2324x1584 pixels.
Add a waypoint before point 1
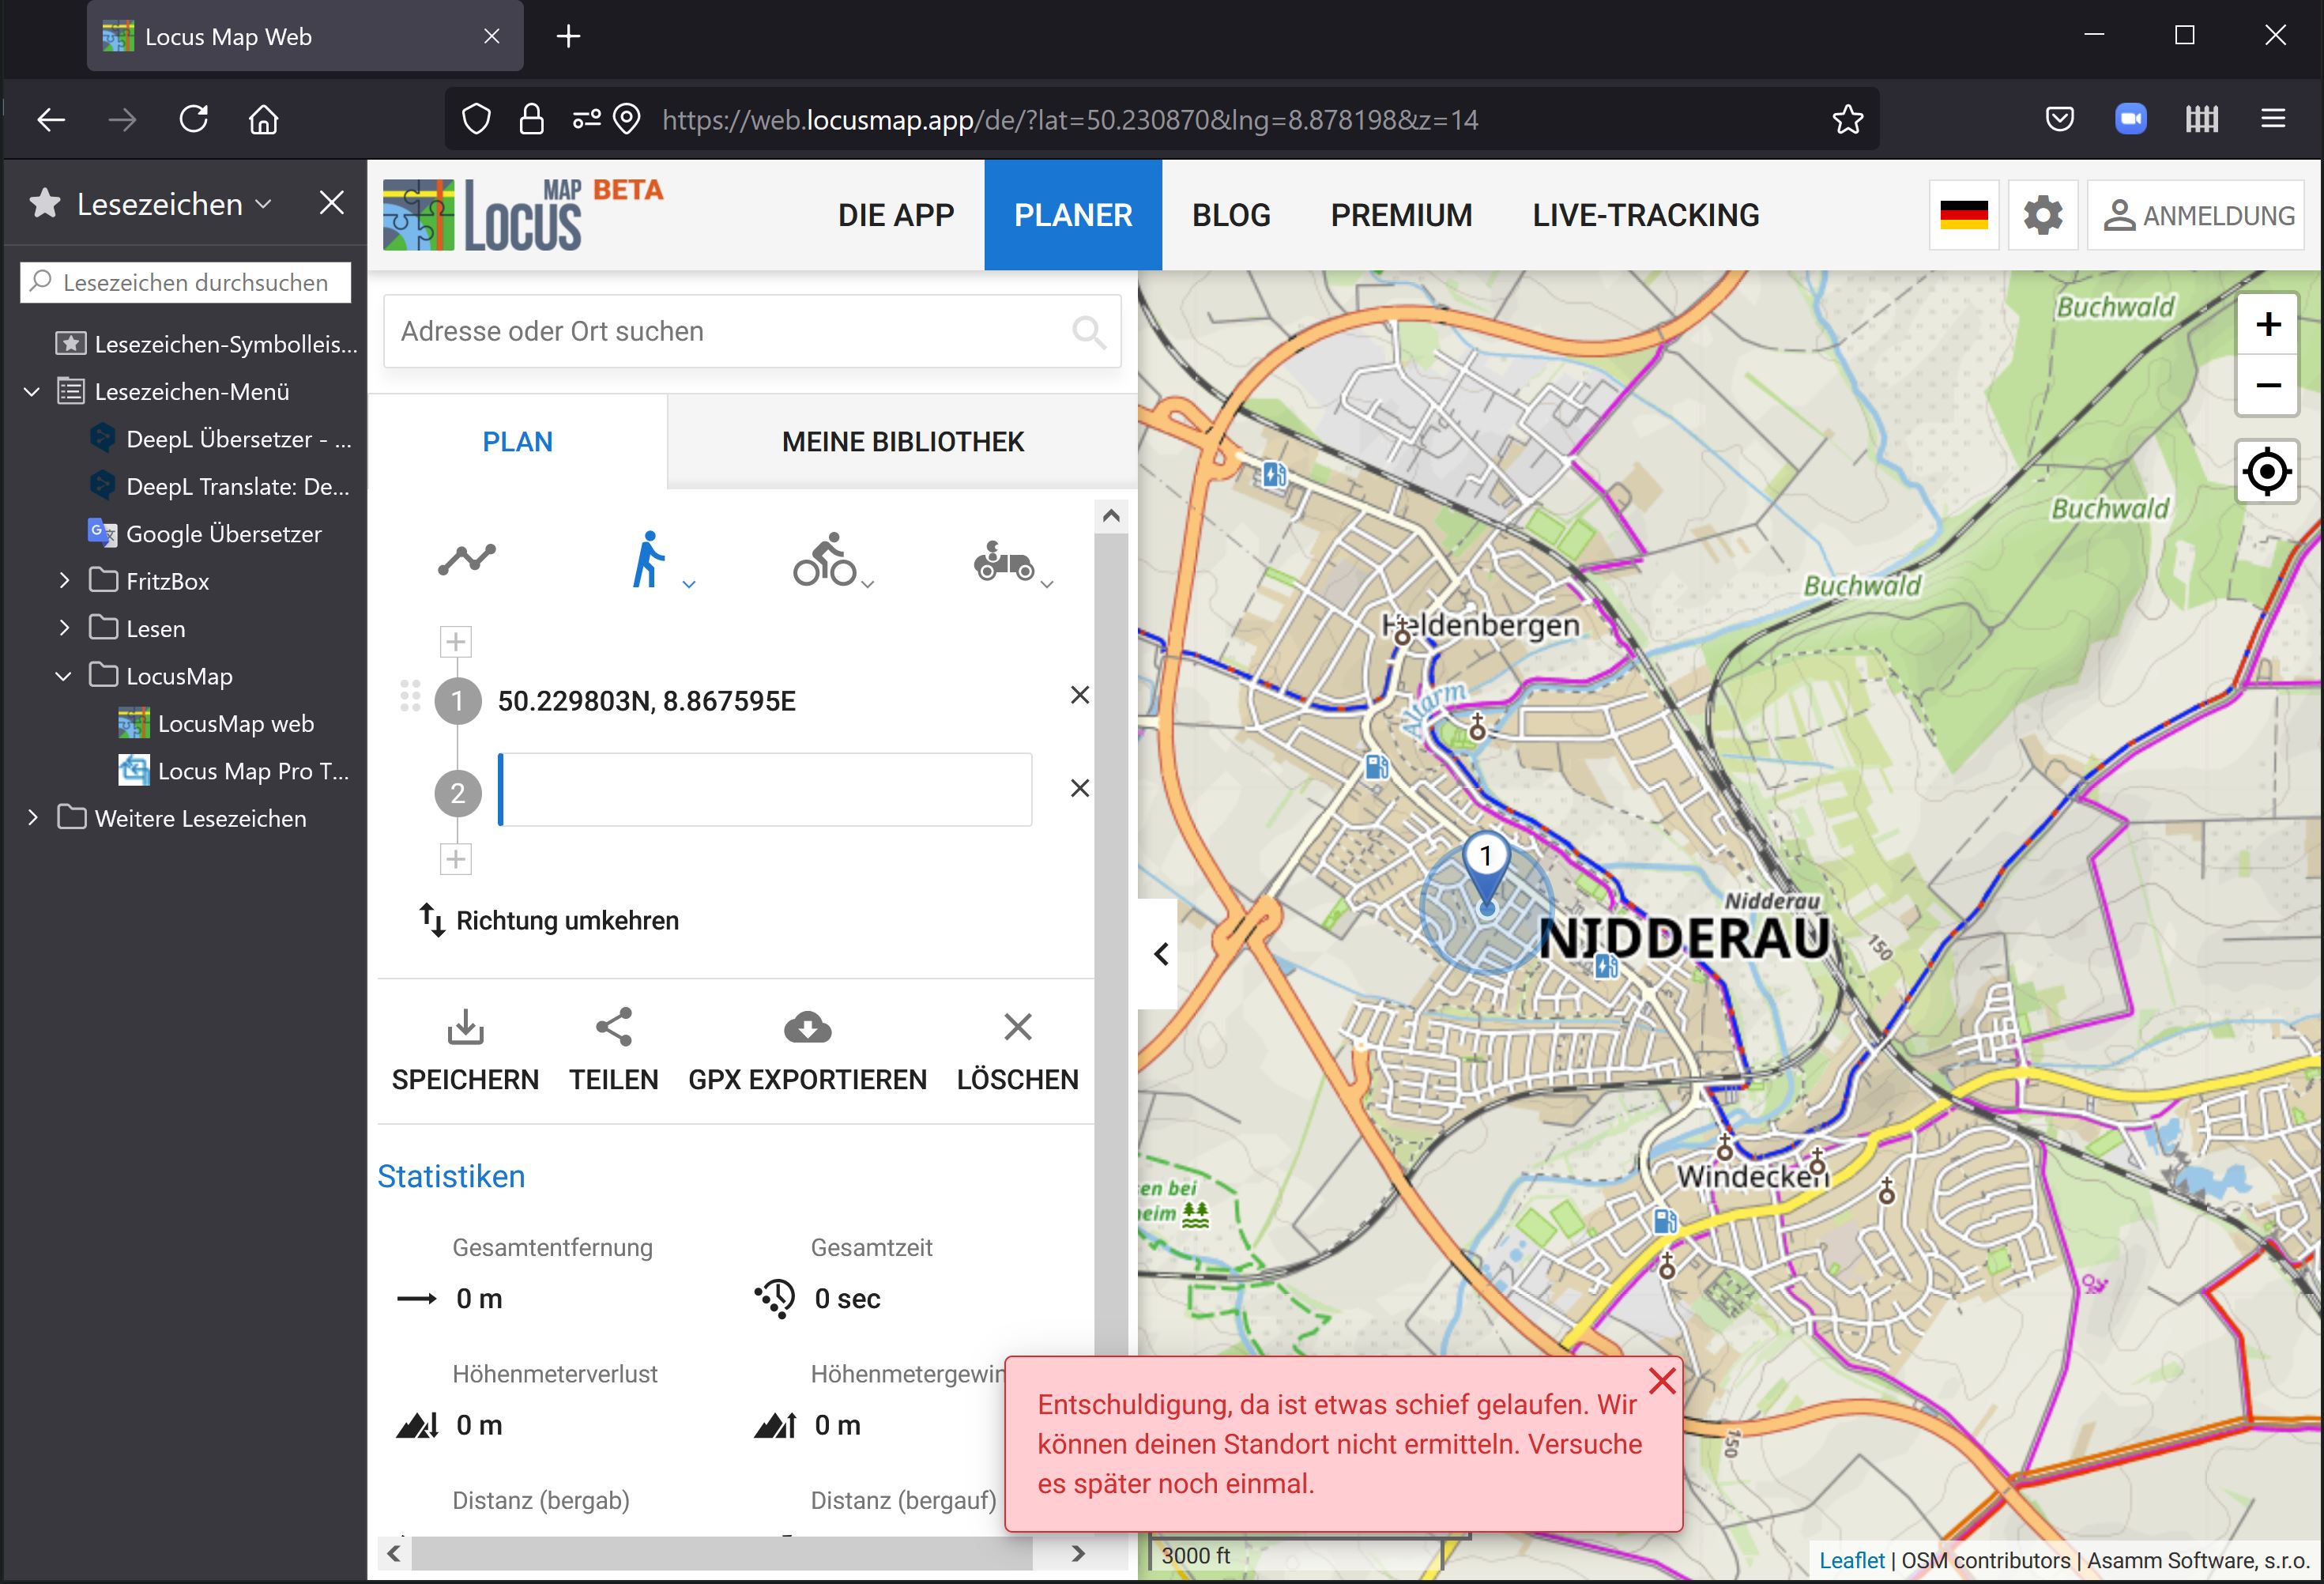(x=456, y=642)
